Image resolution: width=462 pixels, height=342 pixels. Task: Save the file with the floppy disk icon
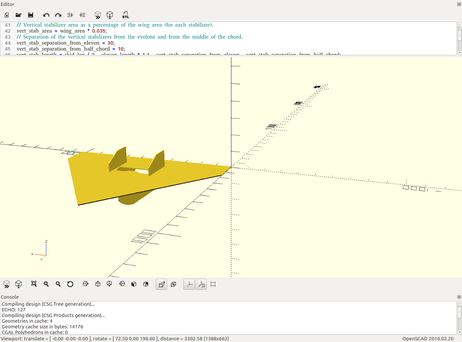click(31, 15)
